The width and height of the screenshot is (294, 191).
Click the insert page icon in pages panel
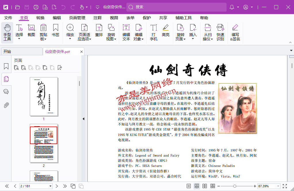[x=45, y=68]
